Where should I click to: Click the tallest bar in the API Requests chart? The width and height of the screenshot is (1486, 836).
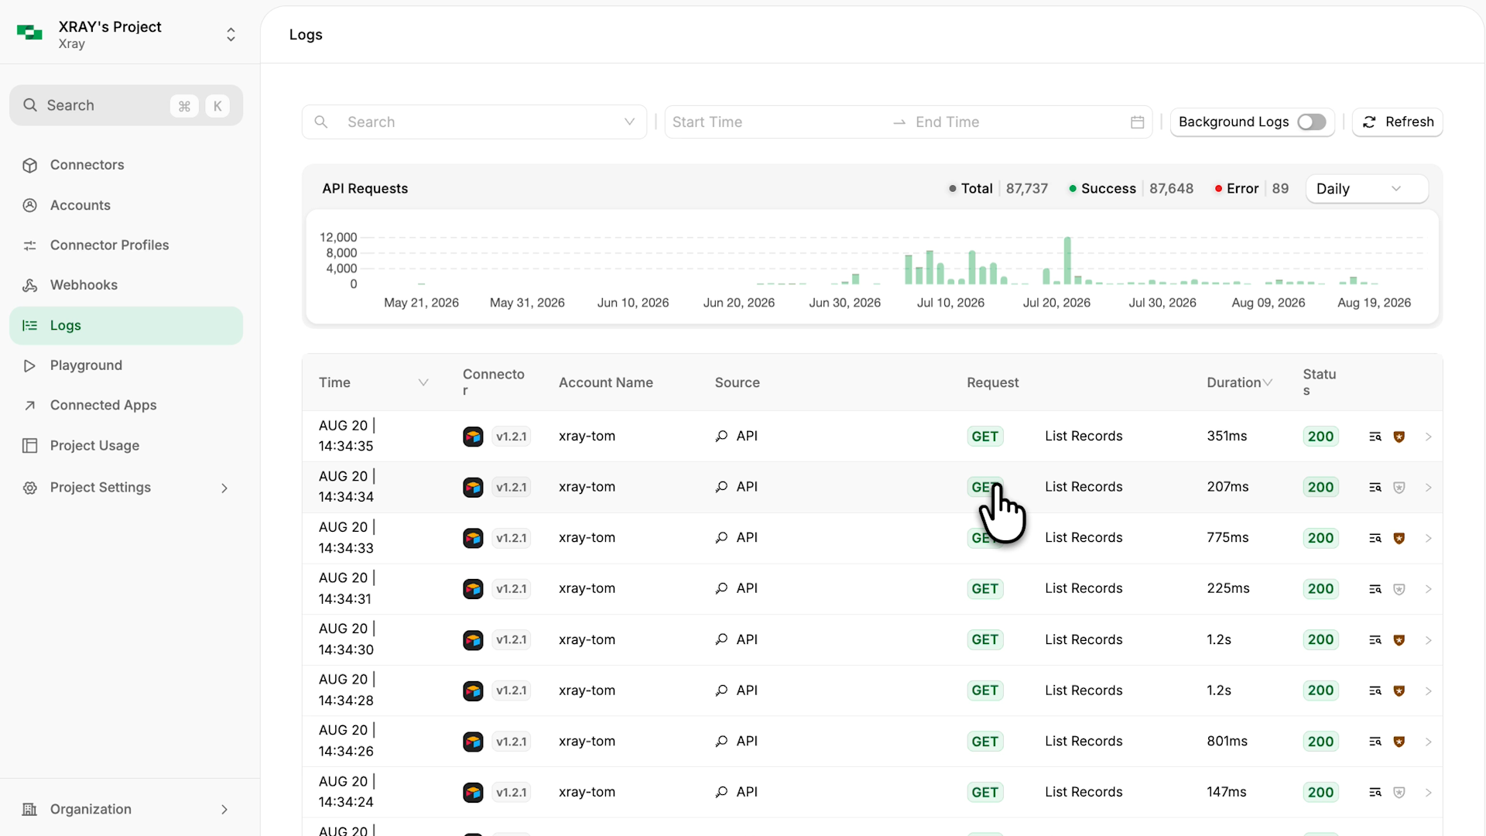pos(1067,261)
